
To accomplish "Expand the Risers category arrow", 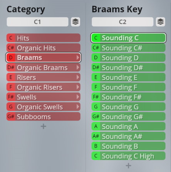I will tap(78, 77).
